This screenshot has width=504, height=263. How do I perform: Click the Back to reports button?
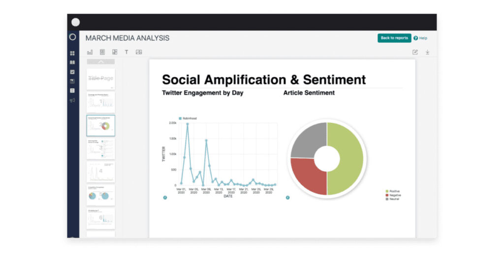tap(394, 38)
